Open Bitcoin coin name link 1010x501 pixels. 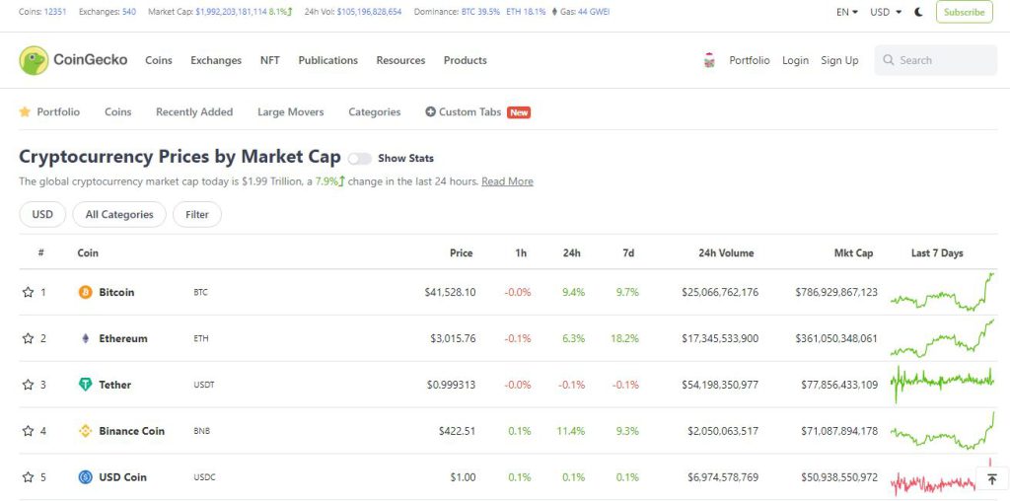click(116, 292)
